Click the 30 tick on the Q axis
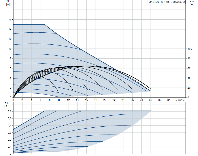Image resolution: width=198 pixels, height=156 pixels. [150, 100]
